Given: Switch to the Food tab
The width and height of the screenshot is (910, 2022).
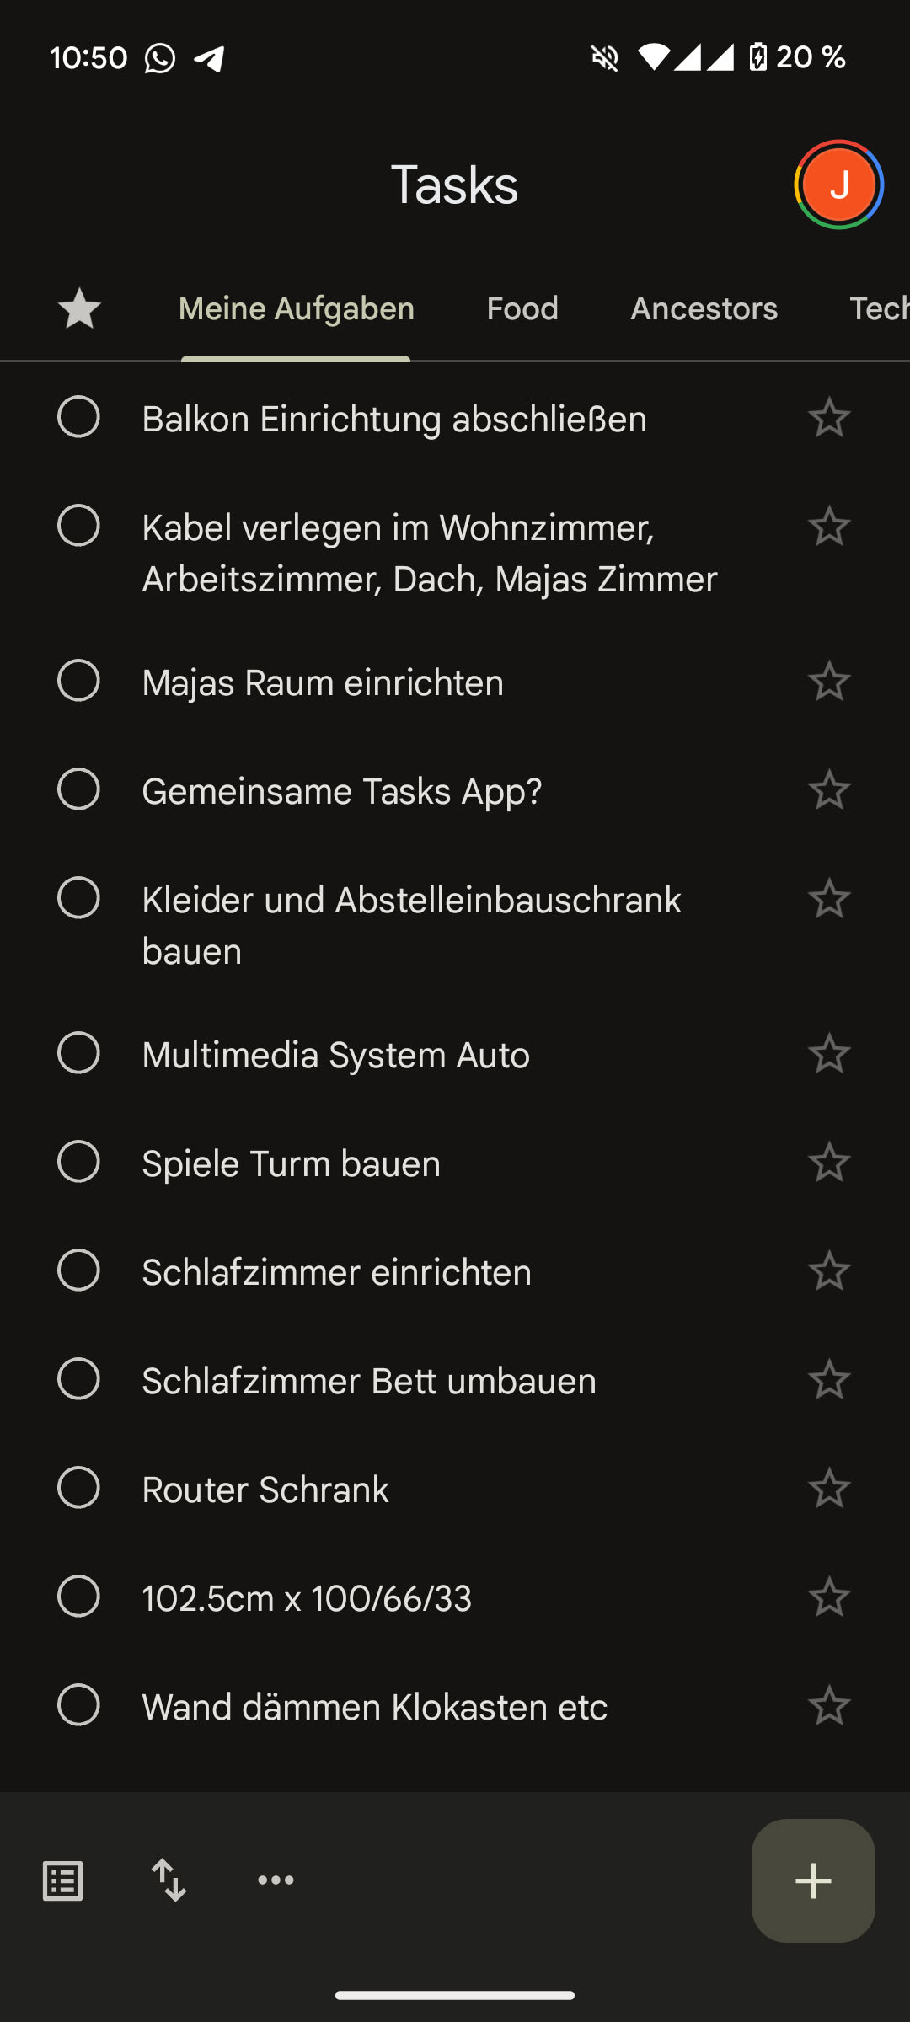Looking at the screenshot, I should coord(522,308).
